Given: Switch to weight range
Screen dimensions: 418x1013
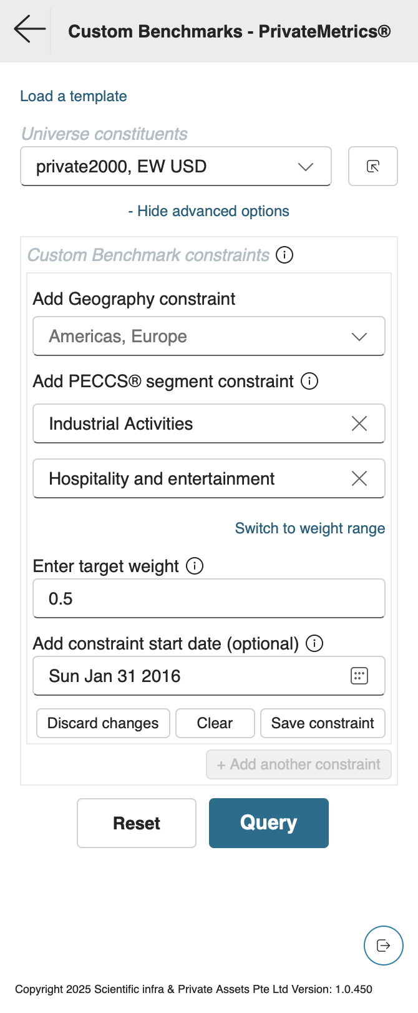Looking at the screenshot, I should [310, 528].
